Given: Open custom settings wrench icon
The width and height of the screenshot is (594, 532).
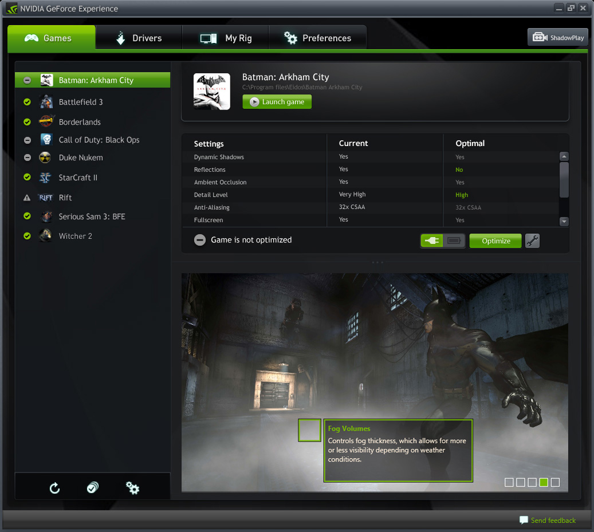Looking at the screenshot, I should tap(532, 241).
